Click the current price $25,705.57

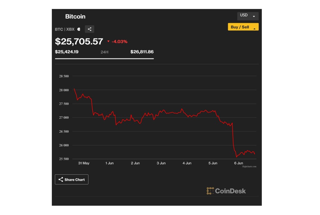(x=79, y=42)
